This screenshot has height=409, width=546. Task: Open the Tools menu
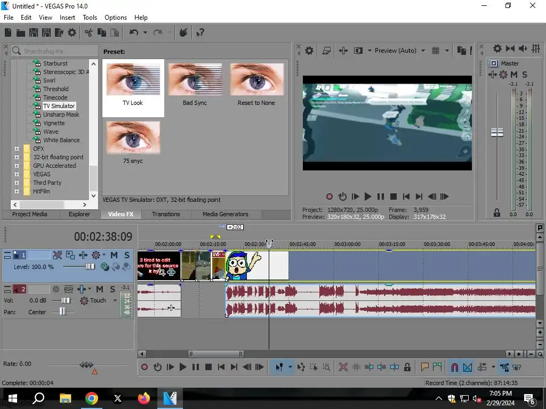(90, 18)
